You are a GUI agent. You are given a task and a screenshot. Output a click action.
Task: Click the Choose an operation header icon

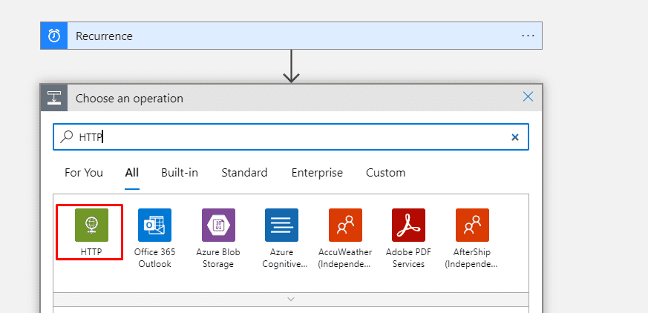click(54, 98)
